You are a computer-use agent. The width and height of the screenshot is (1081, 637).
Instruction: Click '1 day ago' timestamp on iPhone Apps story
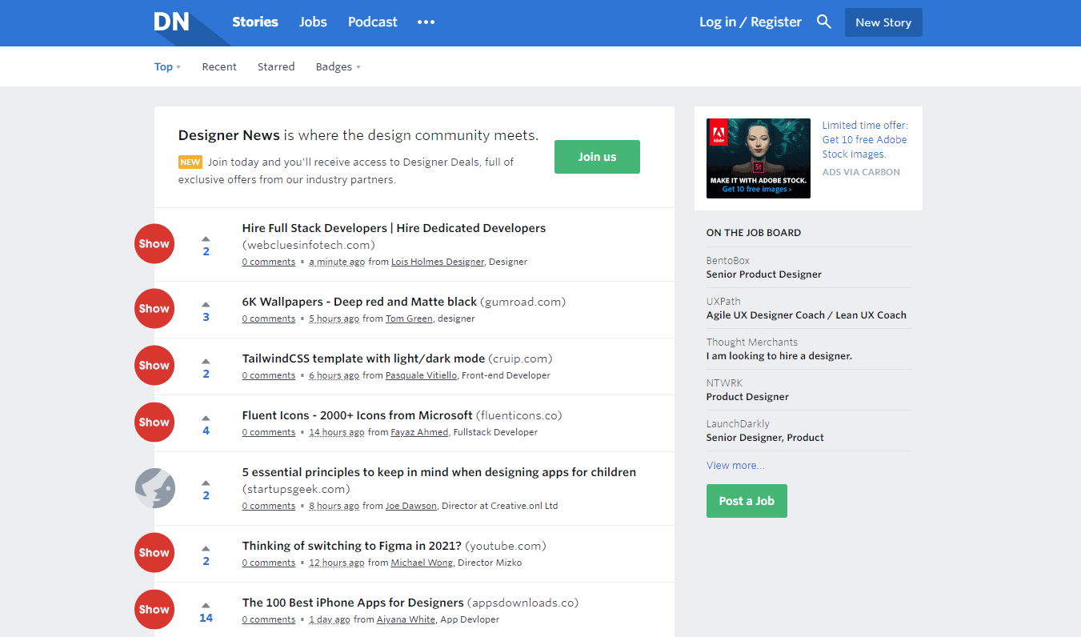pos(330,619)
